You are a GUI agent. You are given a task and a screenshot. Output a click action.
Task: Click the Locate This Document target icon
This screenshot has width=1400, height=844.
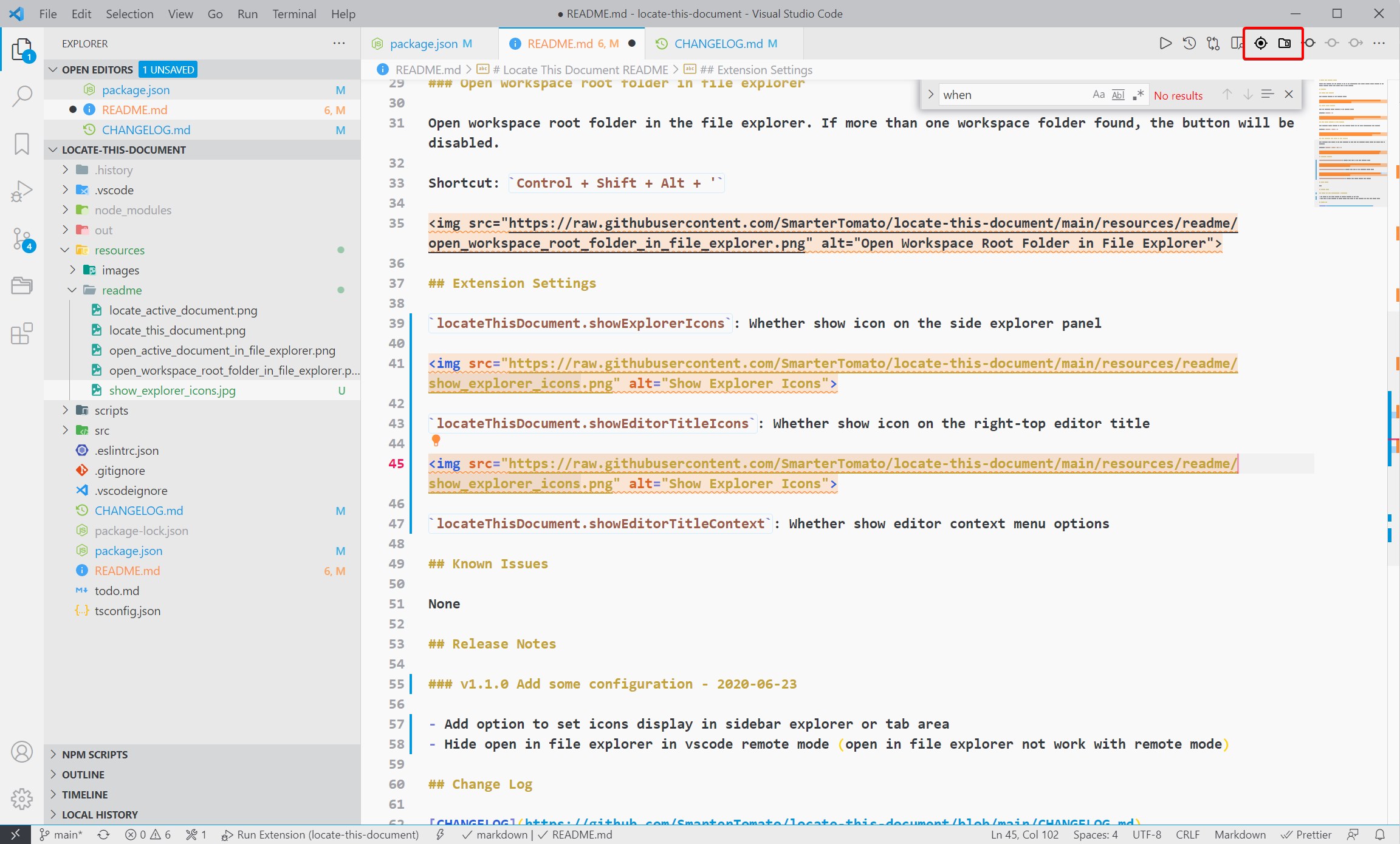click(1260, 43)
